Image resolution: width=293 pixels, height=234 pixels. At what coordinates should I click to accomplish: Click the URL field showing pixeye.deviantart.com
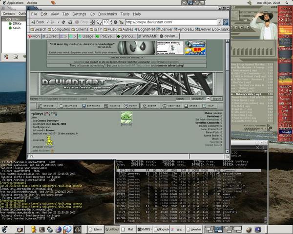pos(171,22)
